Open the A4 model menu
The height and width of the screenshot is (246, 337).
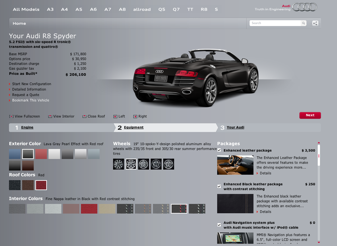point(65,9)
